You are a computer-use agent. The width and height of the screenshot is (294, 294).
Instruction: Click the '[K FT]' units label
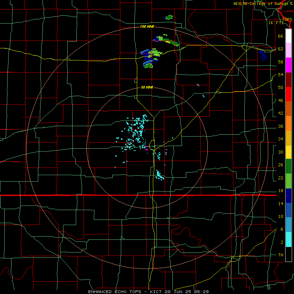point(276,23)
